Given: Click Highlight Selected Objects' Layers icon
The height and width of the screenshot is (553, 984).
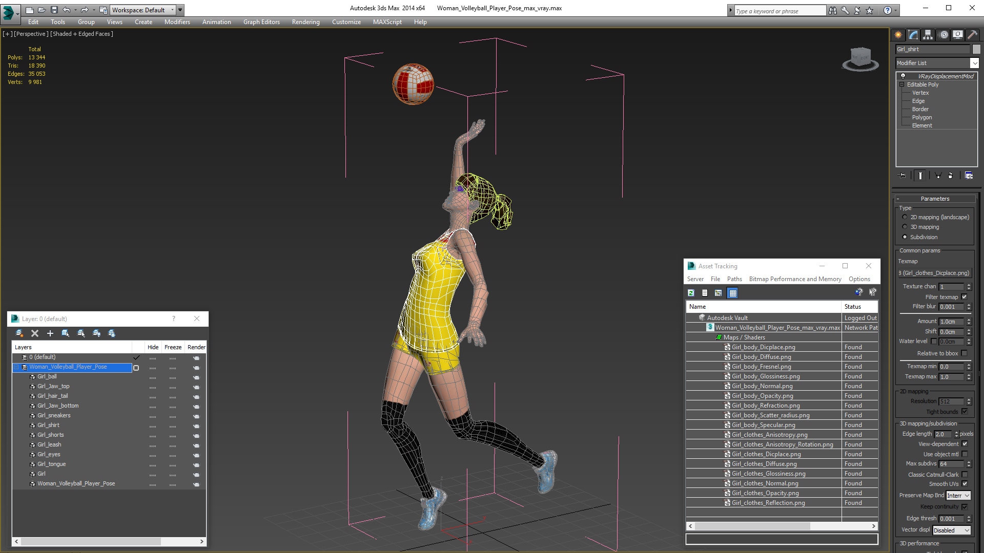Looking at the screenshot, I should pyautogui.click(x=81, y=333).
